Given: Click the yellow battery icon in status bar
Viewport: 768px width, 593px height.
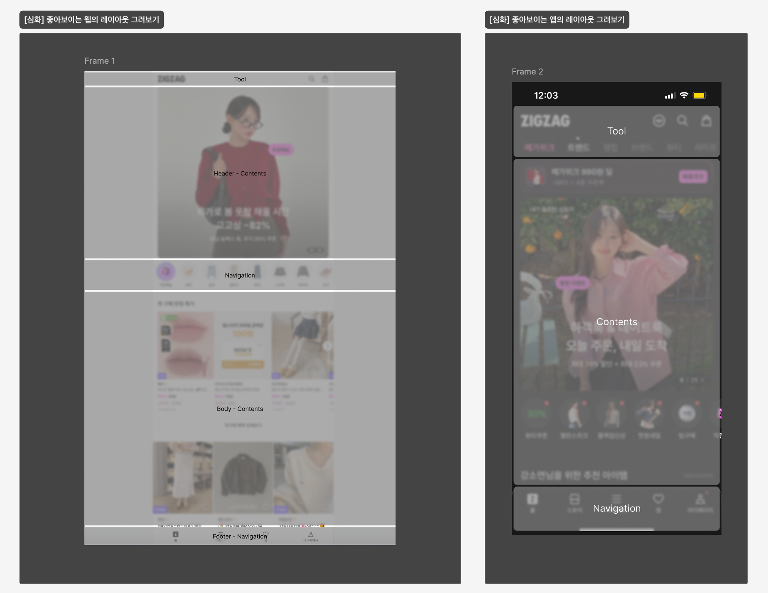Looking at the screenshot, I should (699, 95).
